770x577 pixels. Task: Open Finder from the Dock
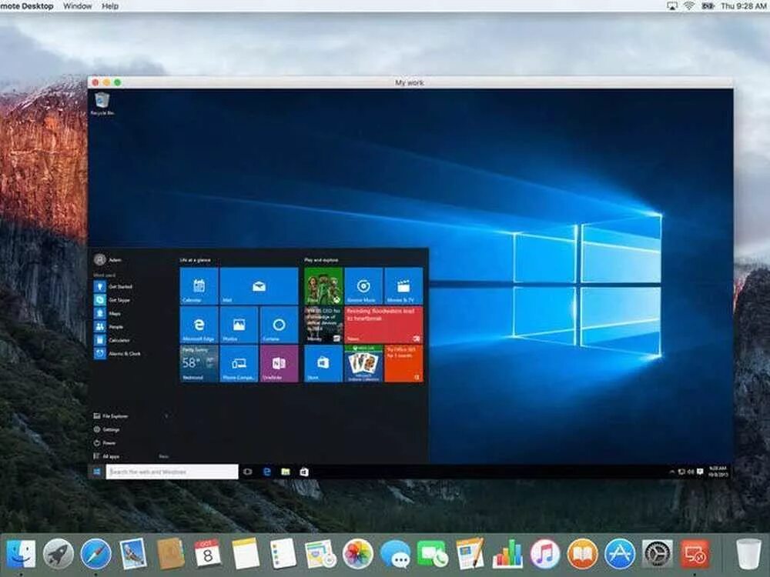tap(21, 554)
